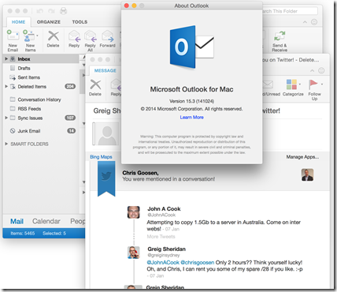337x292 pixels.
Task: Switch to ORGANIZE ribbon tab
Action: 49,22
